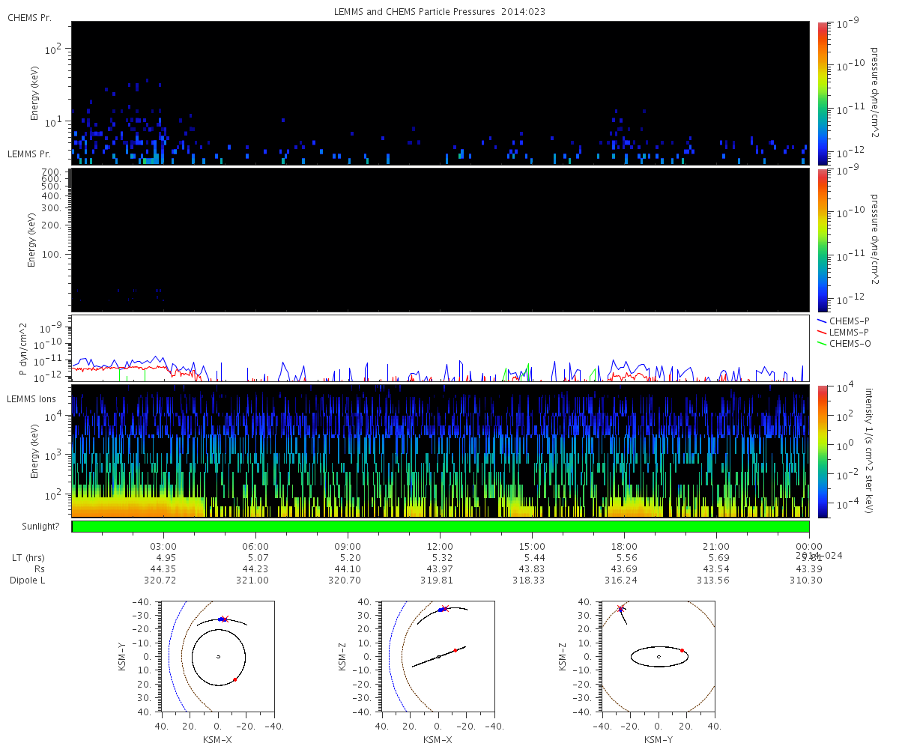
Task: Click the red dot in KSM-X/KSM-Y orbit plot
Action: point(234,679)
